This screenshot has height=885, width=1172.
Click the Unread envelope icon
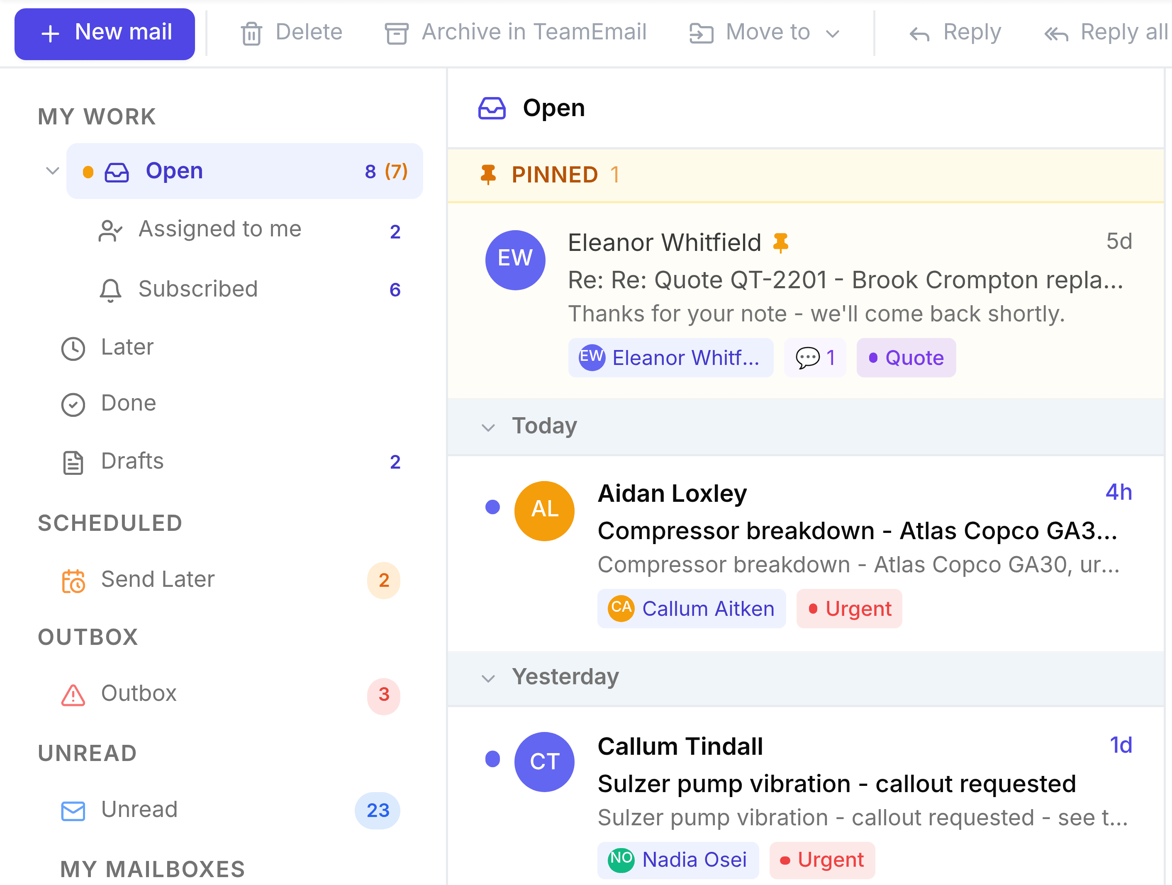pos(73,810)
